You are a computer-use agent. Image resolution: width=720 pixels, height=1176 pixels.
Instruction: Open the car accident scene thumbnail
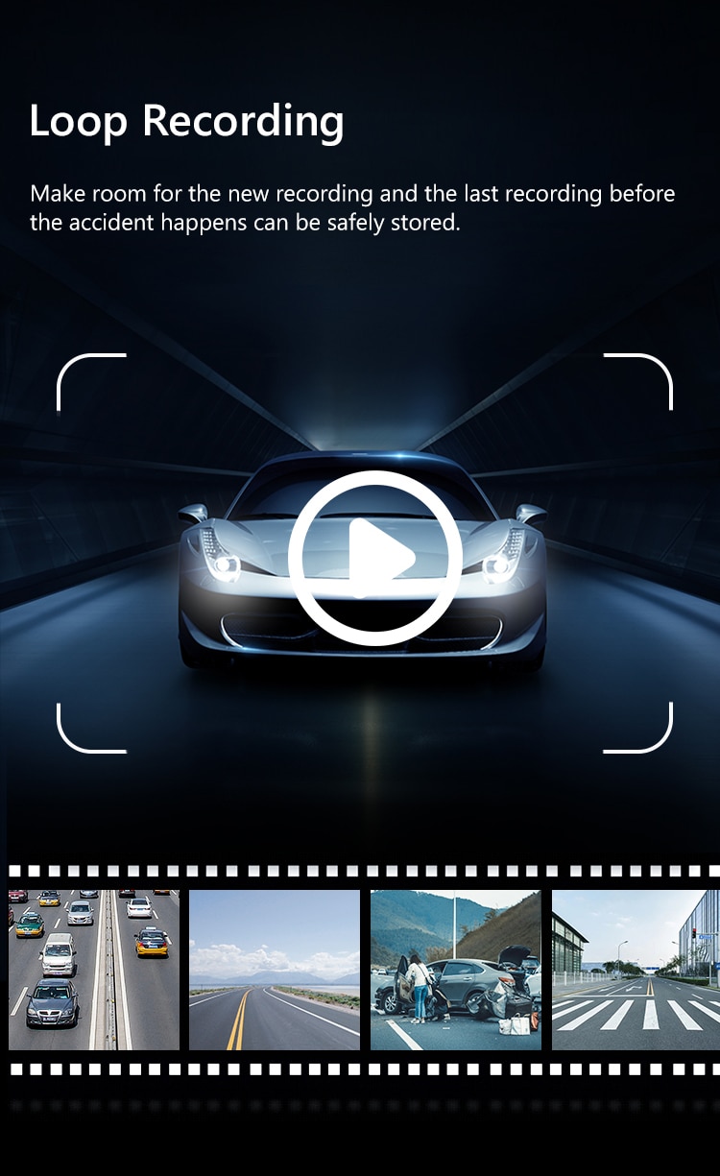pos(456,970)
